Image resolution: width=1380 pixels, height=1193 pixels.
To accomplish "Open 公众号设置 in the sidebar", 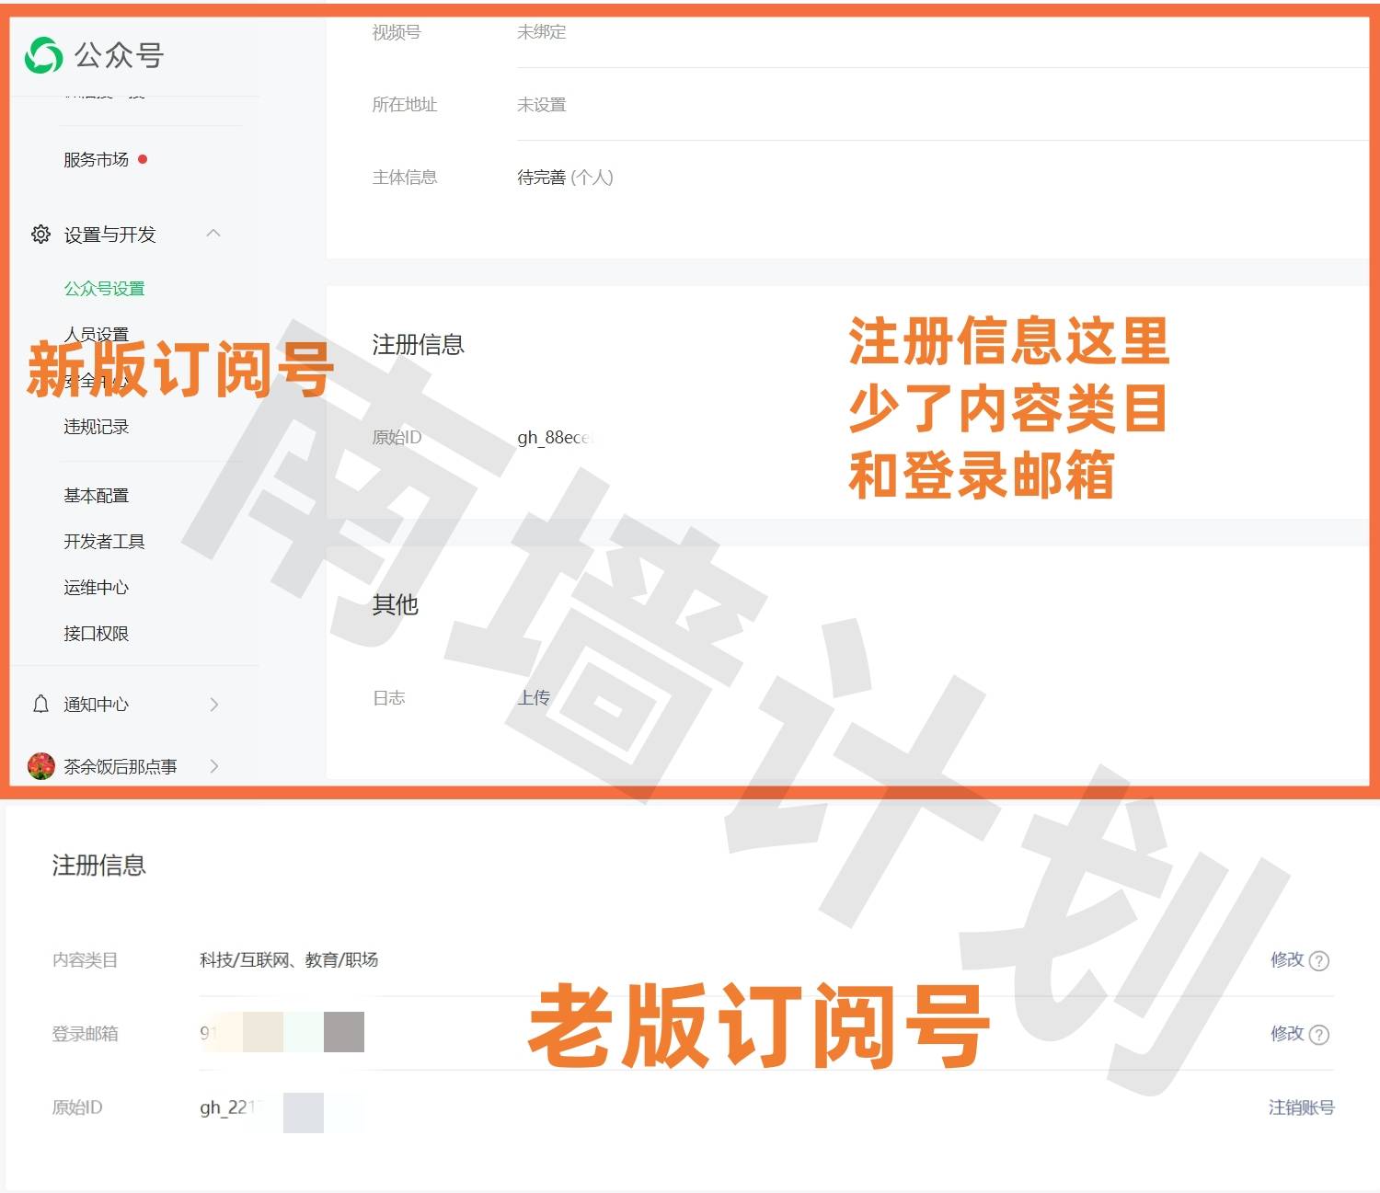I will coord(104,289).
